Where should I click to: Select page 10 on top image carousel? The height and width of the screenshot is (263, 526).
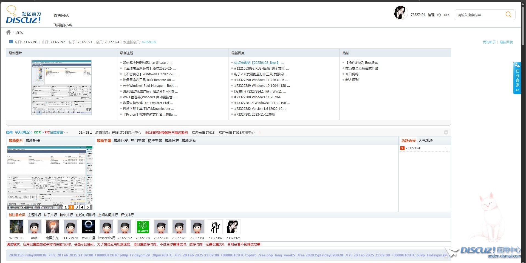coord(79,112)
